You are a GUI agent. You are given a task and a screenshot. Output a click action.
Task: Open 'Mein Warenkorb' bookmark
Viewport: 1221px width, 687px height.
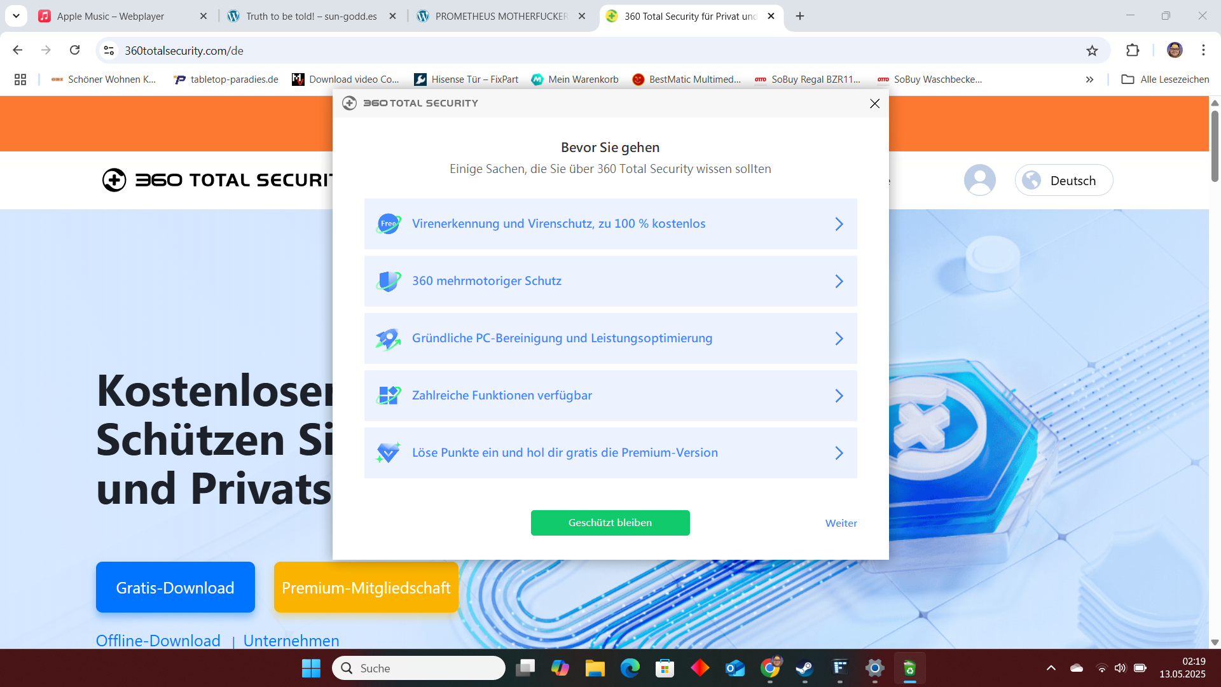tap(576, 80)
